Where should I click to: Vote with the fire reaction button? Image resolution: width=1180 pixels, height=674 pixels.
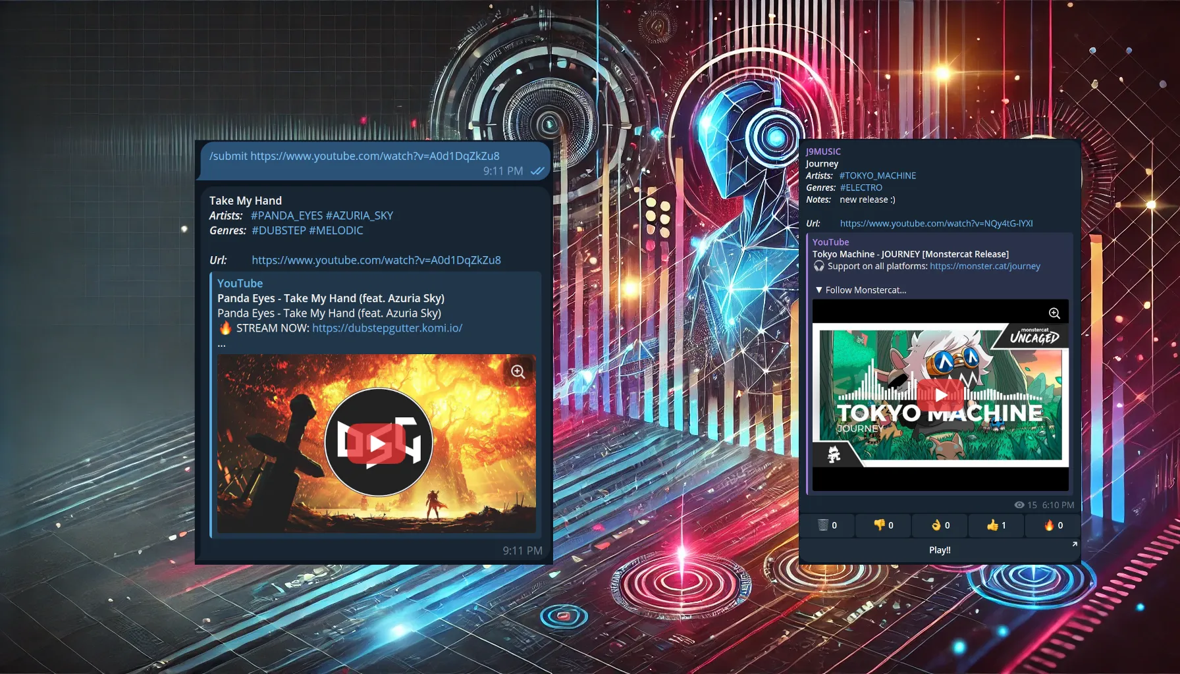1053,525
